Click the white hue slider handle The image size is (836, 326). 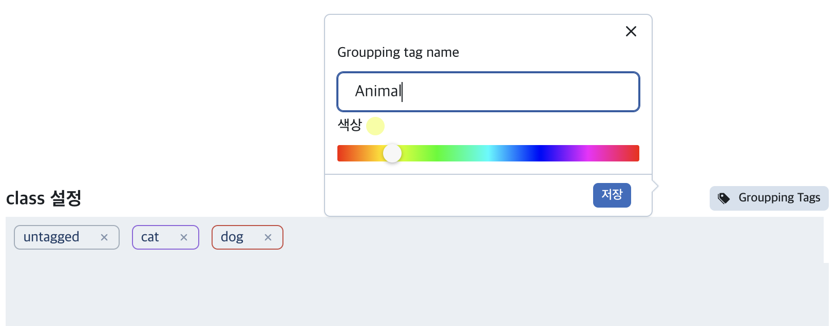click(392, 153)
